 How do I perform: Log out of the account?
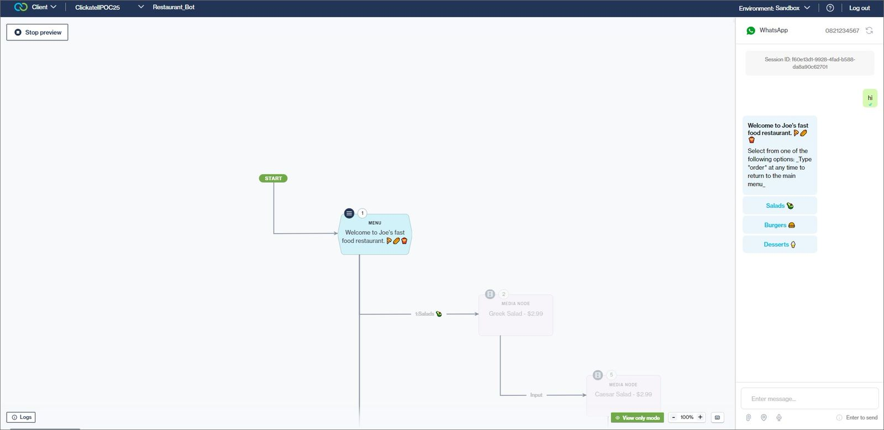[x=859, y=8]
